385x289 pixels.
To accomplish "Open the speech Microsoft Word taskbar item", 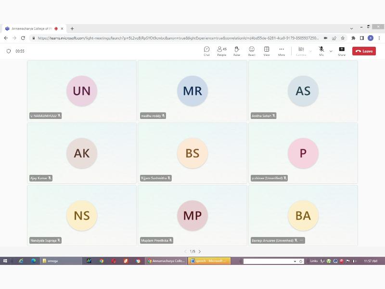I will coord(209,261).
